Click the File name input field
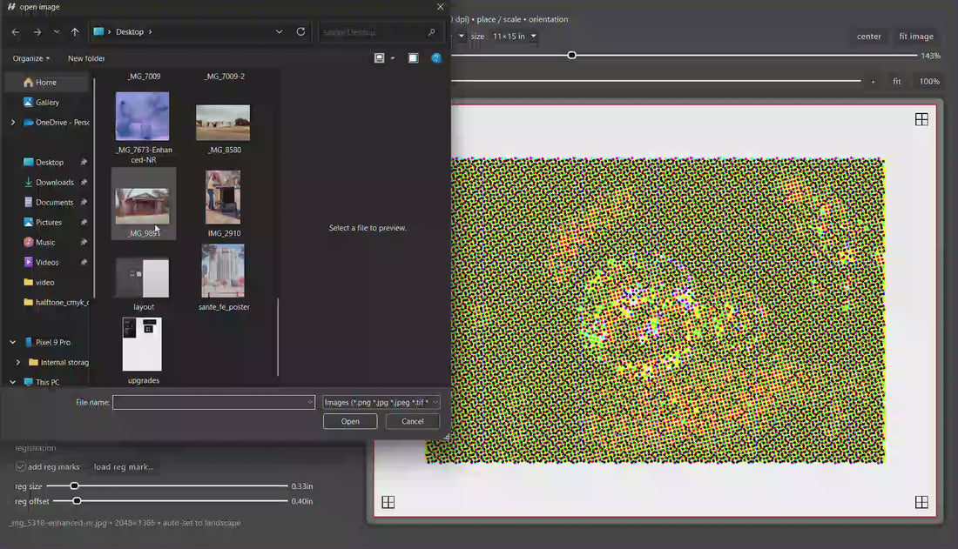Image resolution: width=958 pixels, height=549 pixels. click(x=209, y=402)
